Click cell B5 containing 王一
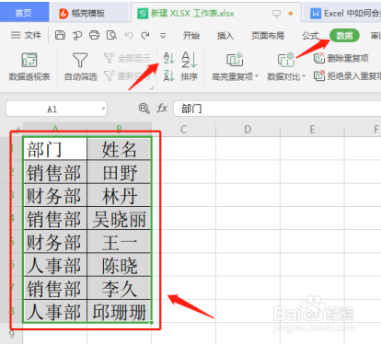 119,242
